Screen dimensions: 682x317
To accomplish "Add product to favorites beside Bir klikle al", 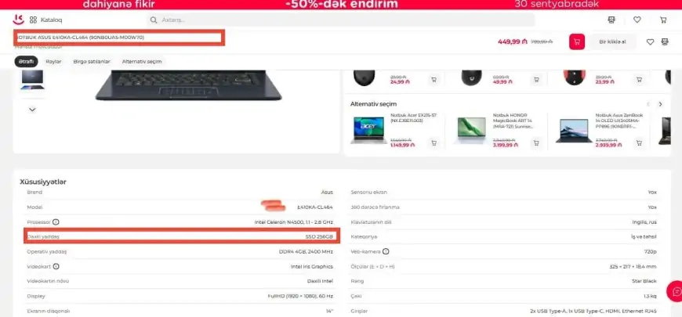I will tap(650, 41).
